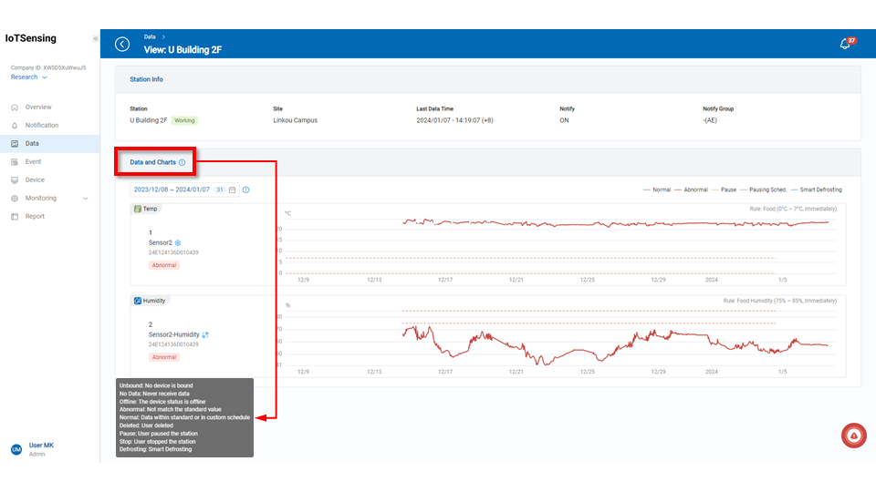This screenshot has width=876, height=492.
Task: Click the red floating alarm button
Action: [853, 436]
